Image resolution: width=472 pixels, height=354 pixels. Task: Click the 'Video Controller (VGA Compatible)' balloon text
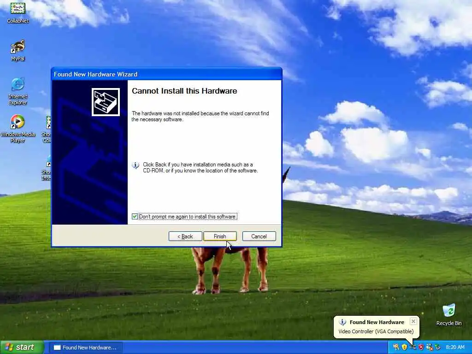pyautogui.click(x=376, y=331)
